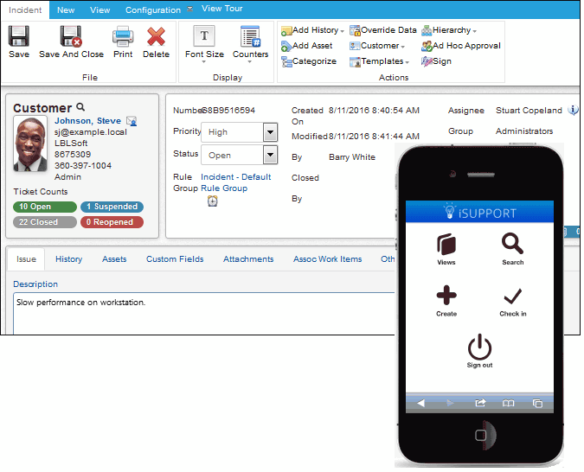584x472 pixels.
Task: Click the customer search magnifier icon
Action: 80,107
